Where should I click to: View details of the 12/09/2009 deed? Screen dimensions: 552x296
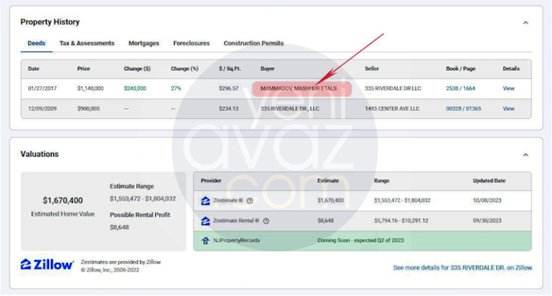click(508, 109)
